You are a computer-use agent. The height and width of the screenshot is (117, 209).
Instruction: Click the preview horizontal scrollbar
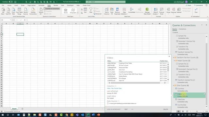pyautogui.click(x=135, y=83)
